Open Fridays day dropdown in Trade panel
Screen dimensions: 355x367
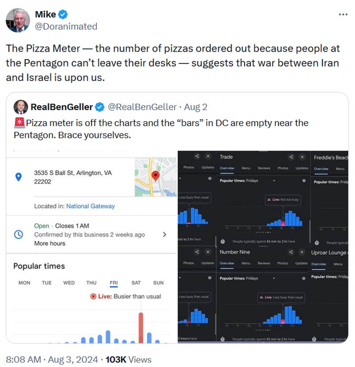click(x=274, y=181)
